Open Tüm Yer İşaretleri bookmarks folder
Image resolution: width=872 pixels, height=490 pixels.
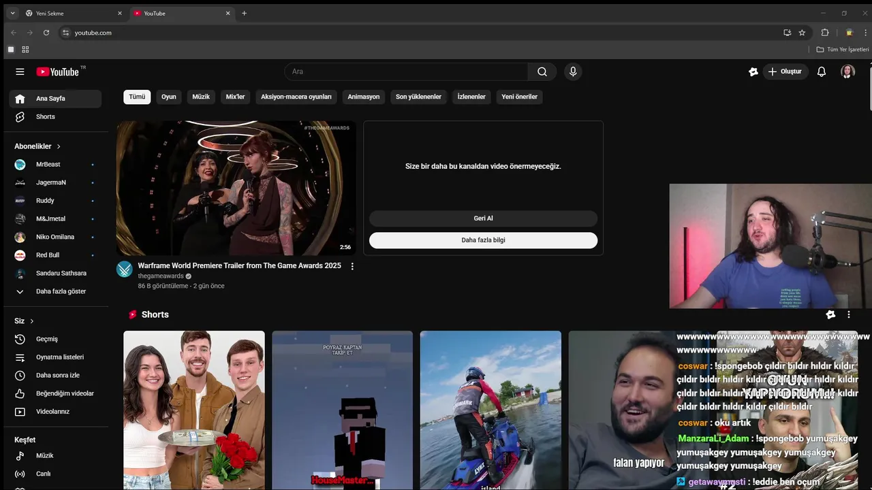pyautogui.click(x=843, y=50)
